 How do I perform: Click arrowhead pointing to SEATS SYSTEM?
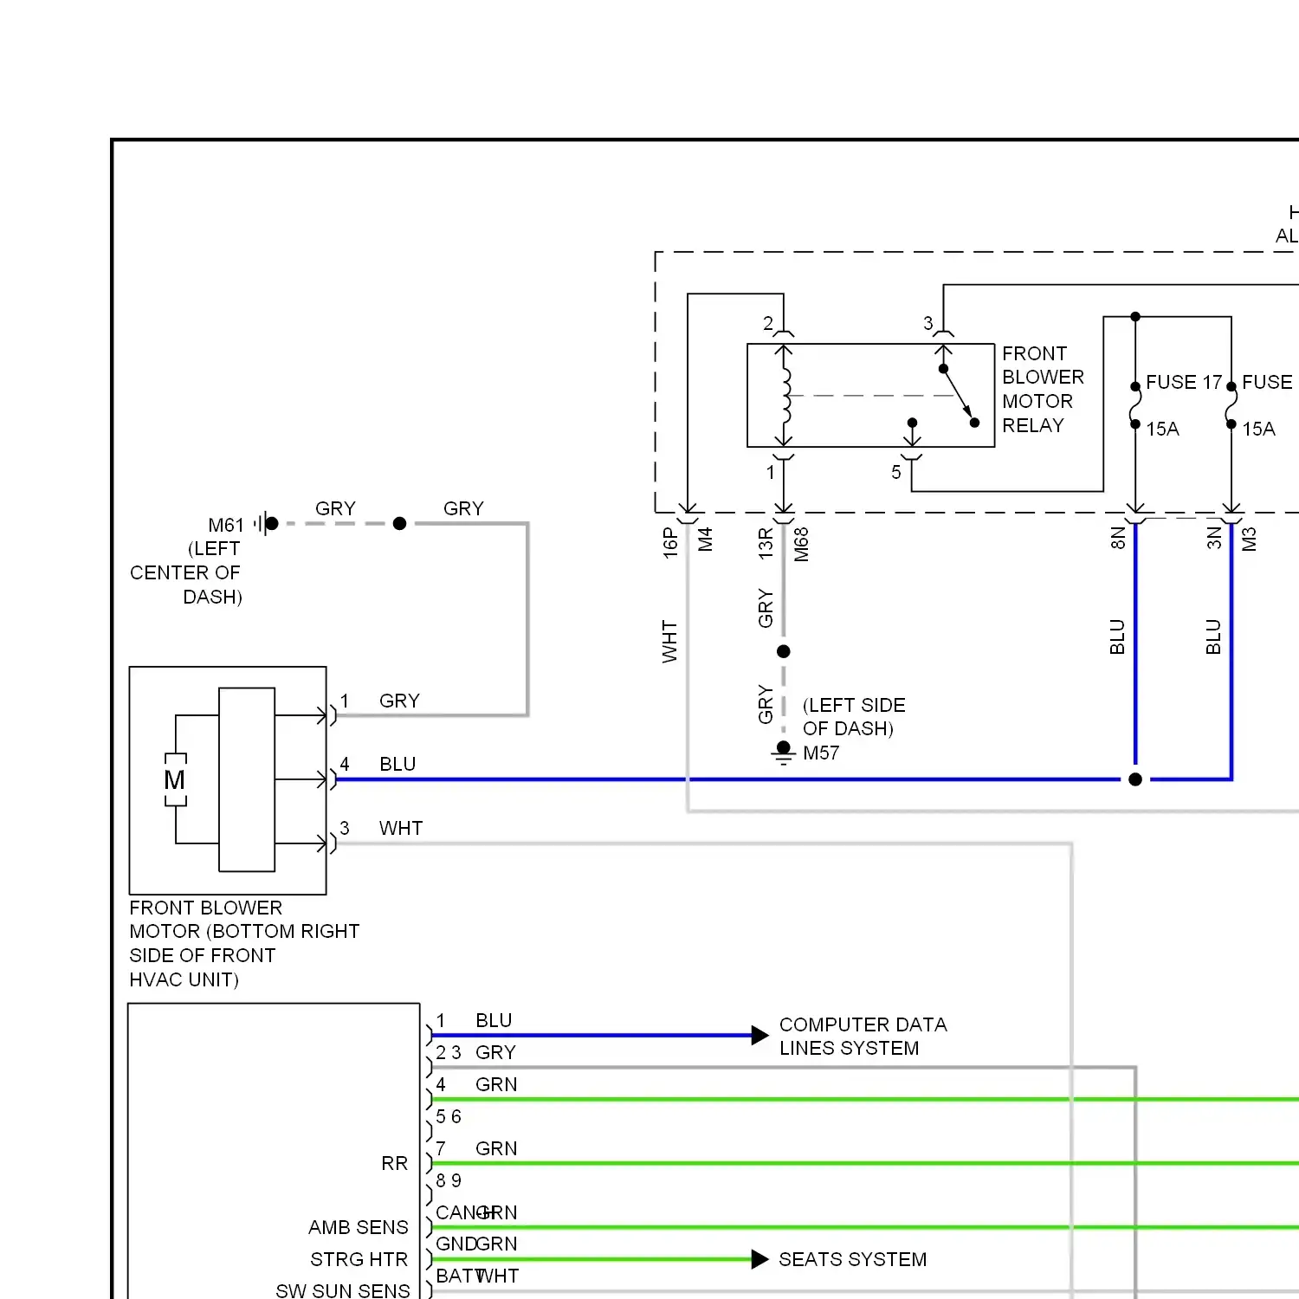click(759, 1259)
